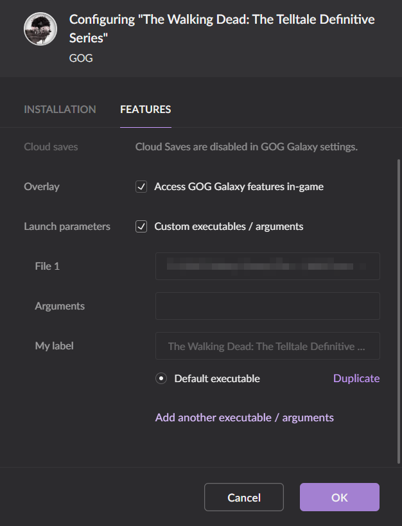Viewport: 402px width, 526px height.
Task: Switch to the INSTALLATION tab
Action: pos(60,109)
